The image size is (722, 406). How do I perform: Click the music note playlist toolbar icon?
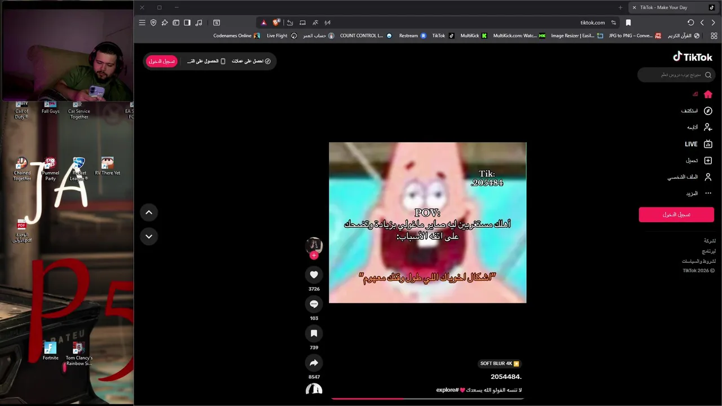click(199, 23)
